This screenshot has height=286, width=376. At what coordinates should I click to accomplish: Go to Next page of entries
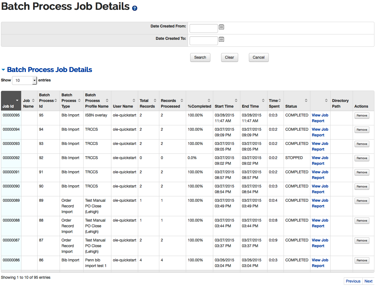click(x=368, y=281)
